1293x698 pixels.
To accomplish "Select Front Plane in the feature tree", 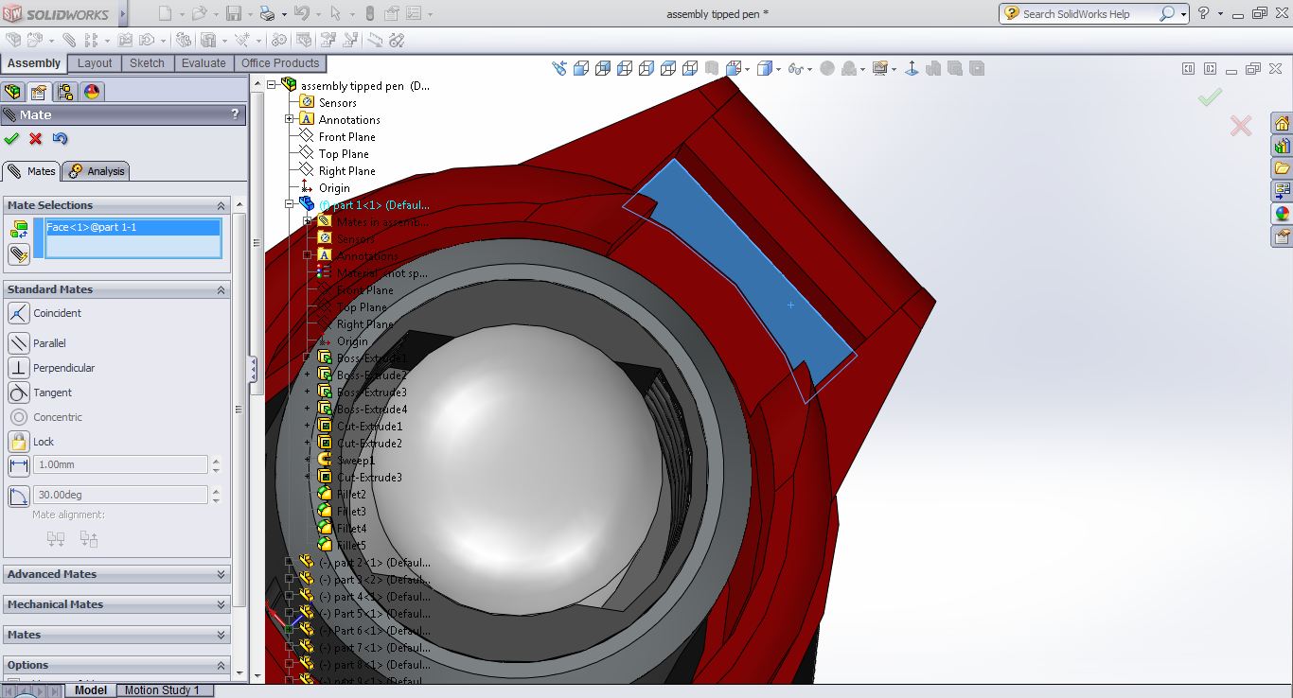I will click(x=346, y=137).
